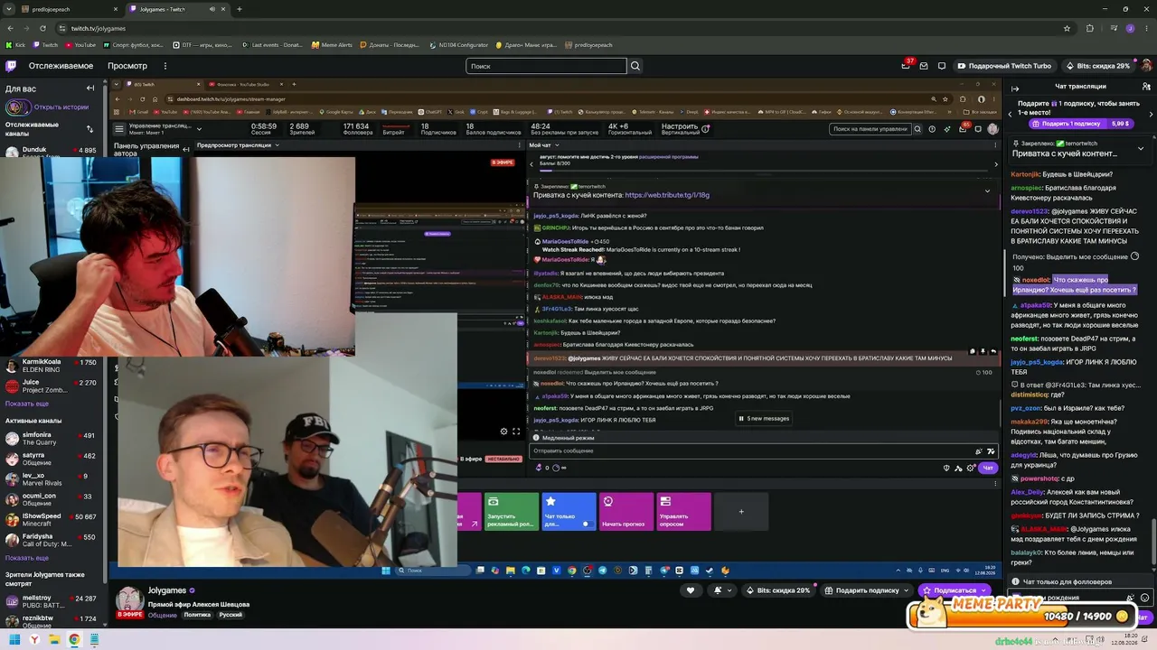
Task: Open the Twitch home logo
Action: (x=11, y=66)
